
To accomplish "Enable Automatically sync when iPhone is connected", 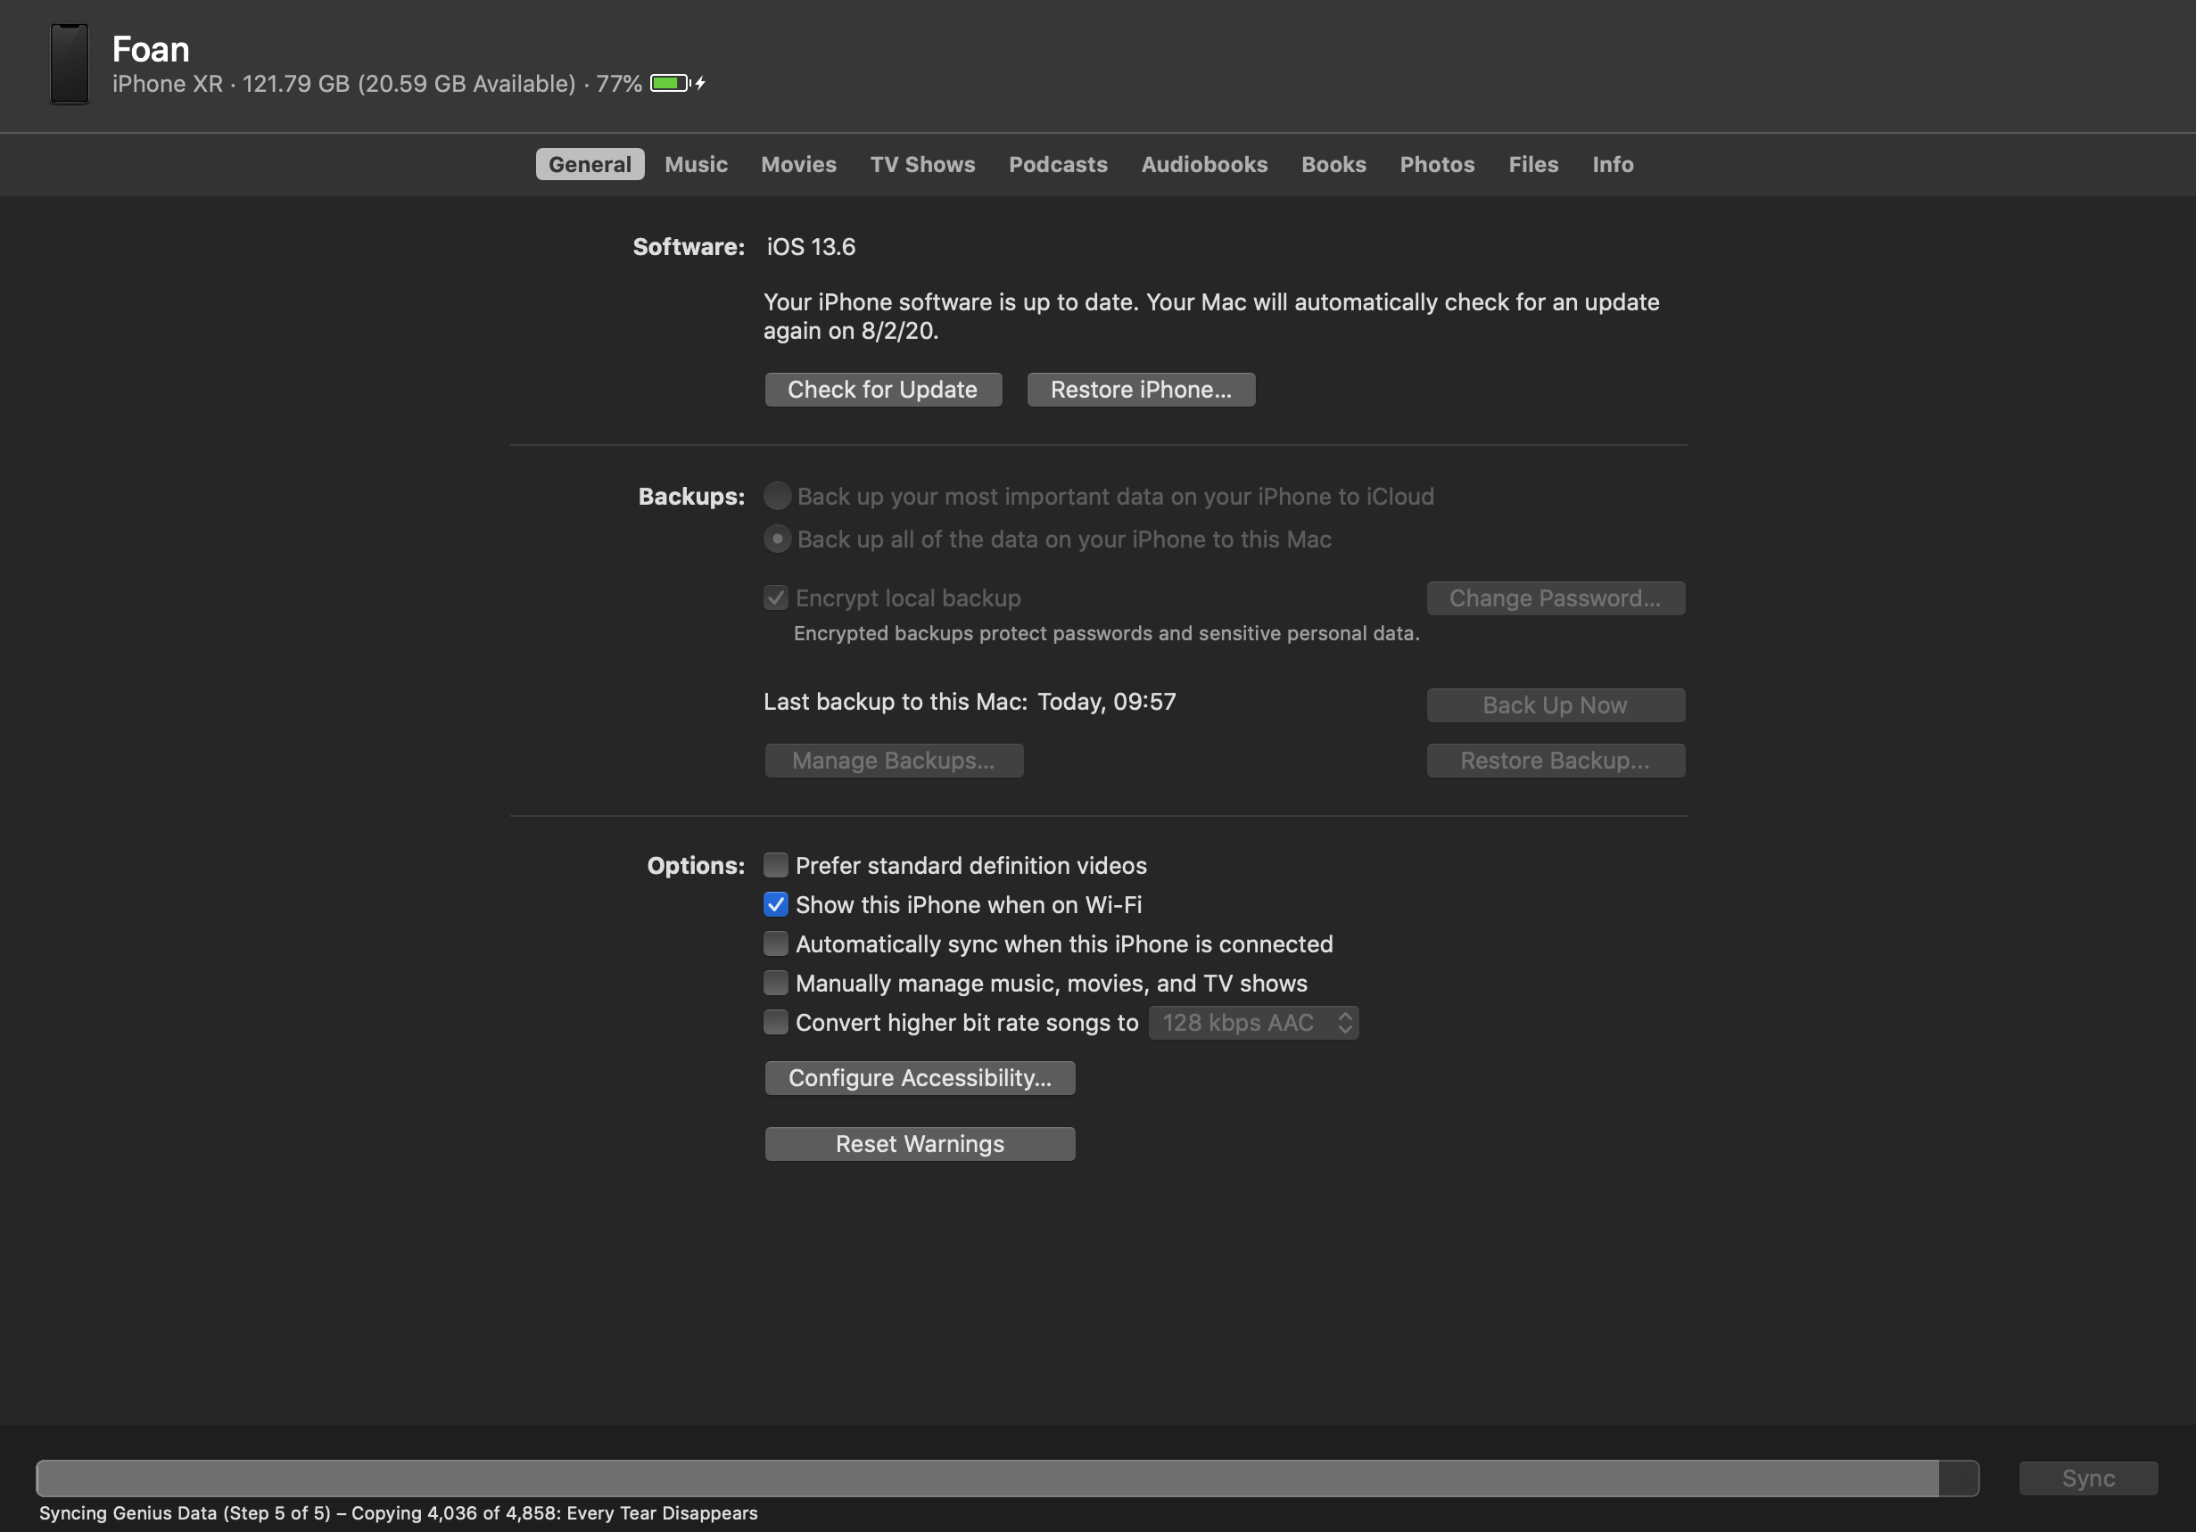I will point(776,943).
